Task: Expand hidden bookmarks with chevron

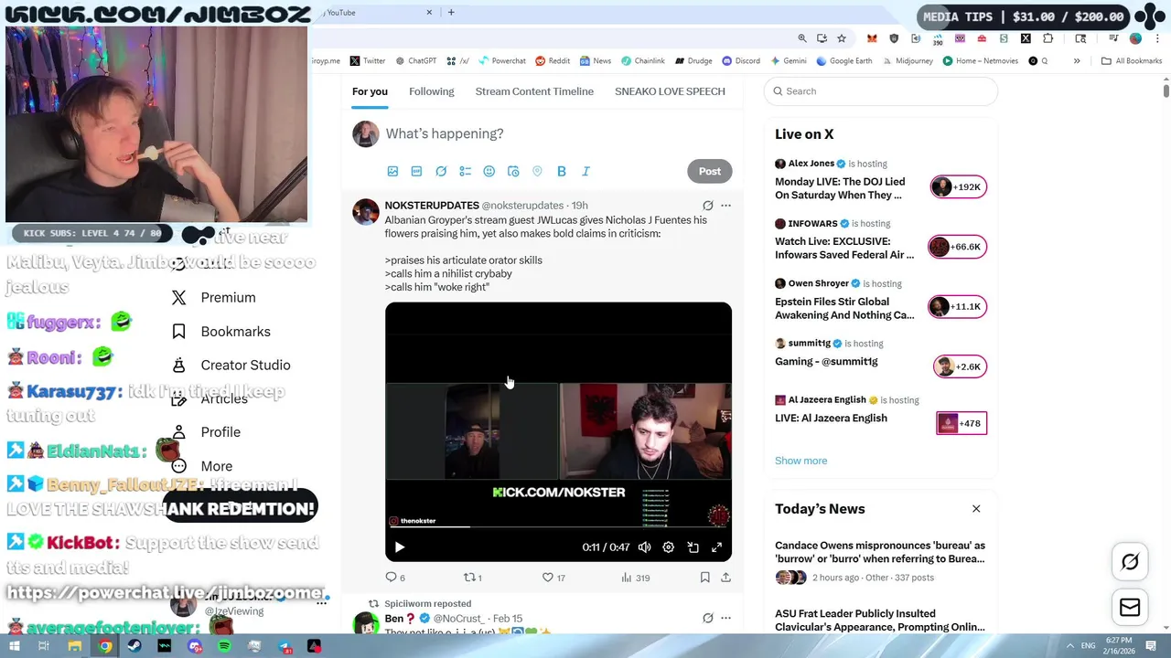Action: [x=1077, y=61]
